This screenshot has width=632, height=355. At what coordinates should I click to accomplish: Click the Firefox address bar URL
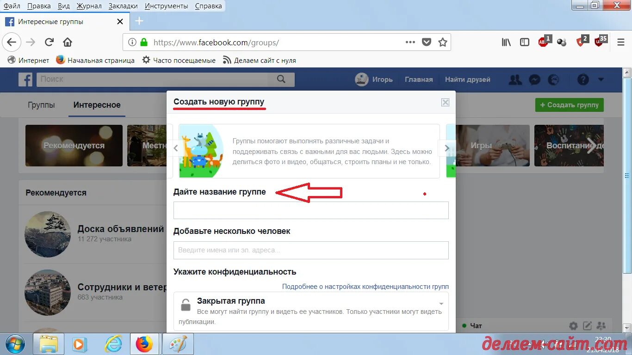[216, 43]
